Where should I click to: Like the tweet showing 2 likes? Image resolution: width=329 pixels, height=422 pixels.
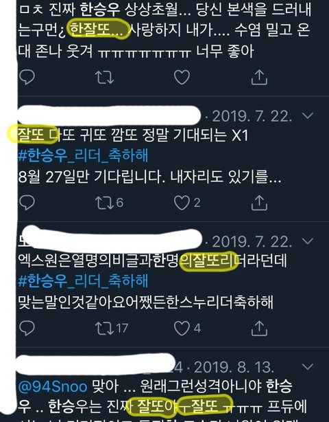tap(187, 202)
